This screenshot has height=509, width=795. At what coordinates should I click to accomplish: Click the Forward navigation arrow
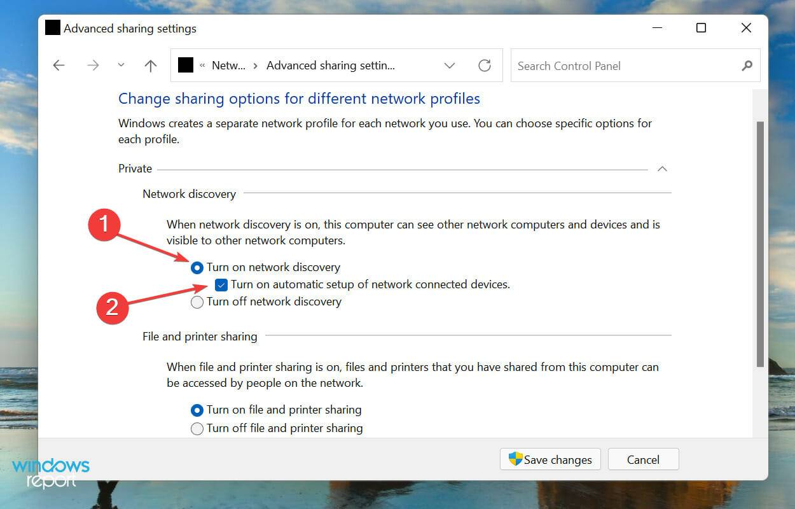[x=93, y=65]
